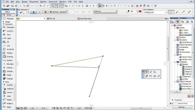Screen dimensions: 195x110
Task: Select the Arrow tool in Toolbox
Action: (8, 15)
